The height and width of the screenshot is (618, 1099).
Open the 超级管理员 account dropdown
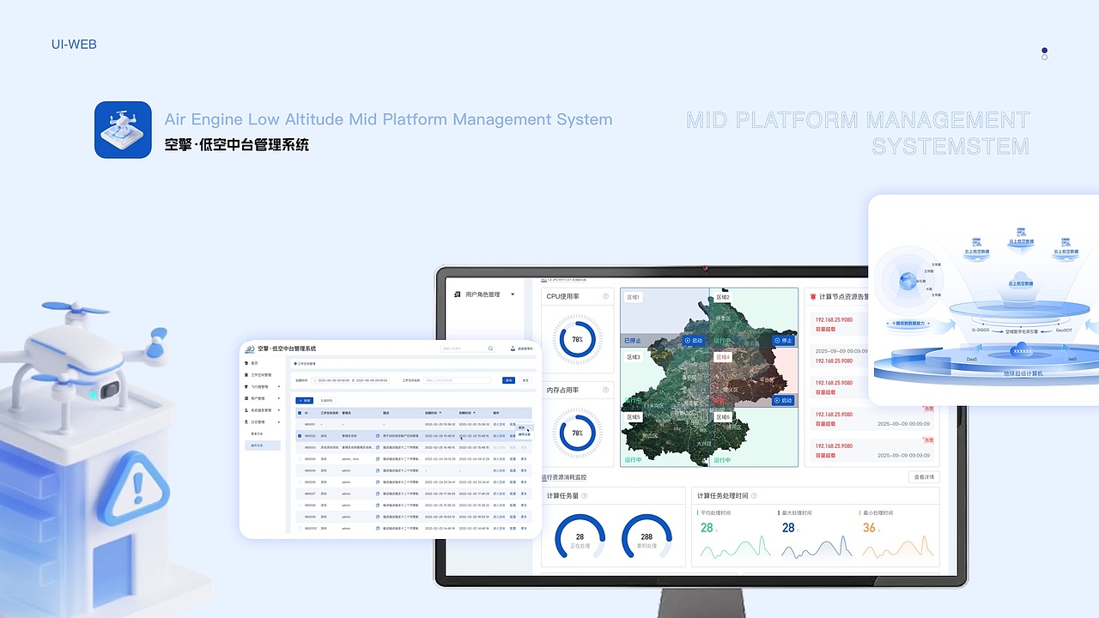tap(524, 348)
